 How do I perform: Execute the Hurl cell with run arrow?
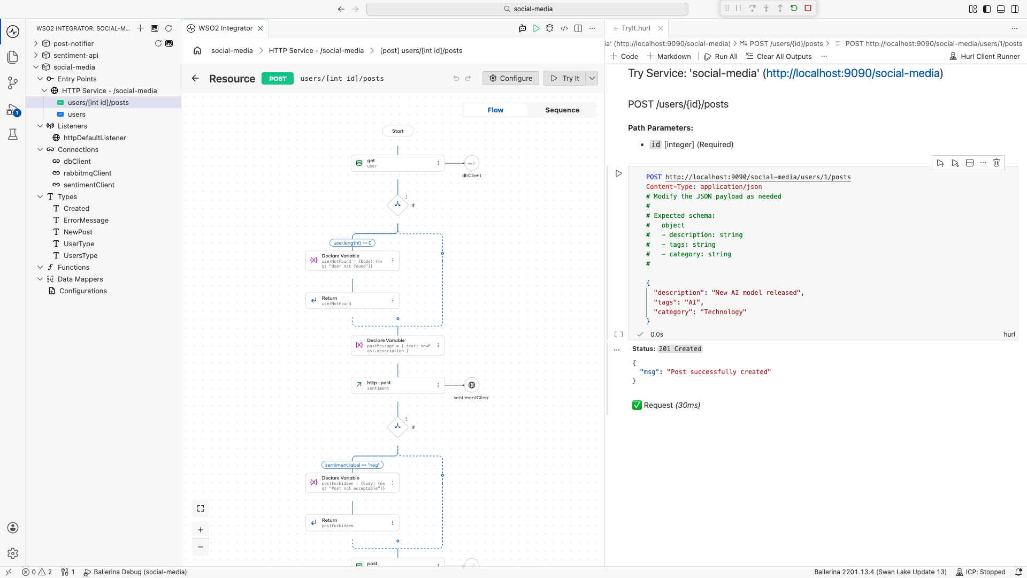(618, 173)
